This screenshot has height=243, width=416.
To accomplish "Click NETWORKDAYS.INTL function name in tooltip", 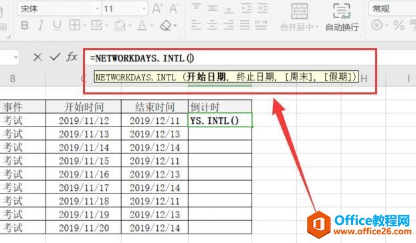I will tap(136, 77).
